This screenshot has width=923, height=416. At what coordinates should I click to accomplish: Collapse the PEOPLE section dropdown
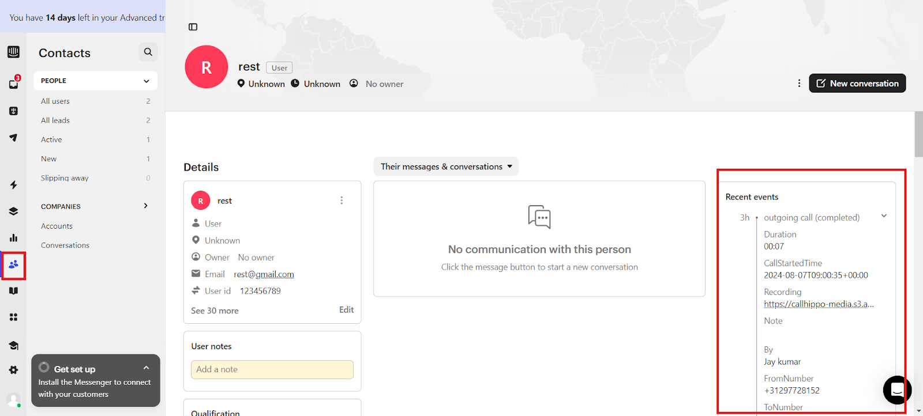(x=146, y=81)
